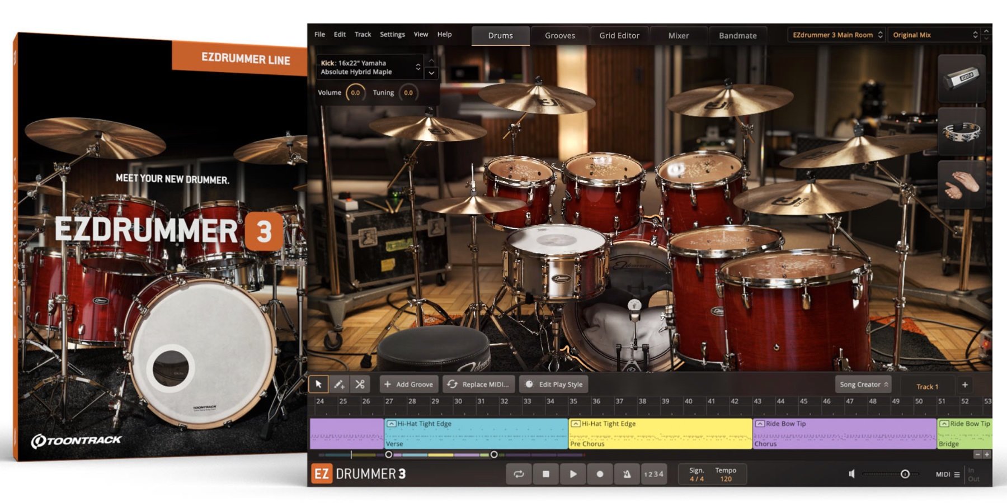Screen dimensions: 1007x503
Task: Select the arrow pointer tool
Action: [x=318, y=385]
